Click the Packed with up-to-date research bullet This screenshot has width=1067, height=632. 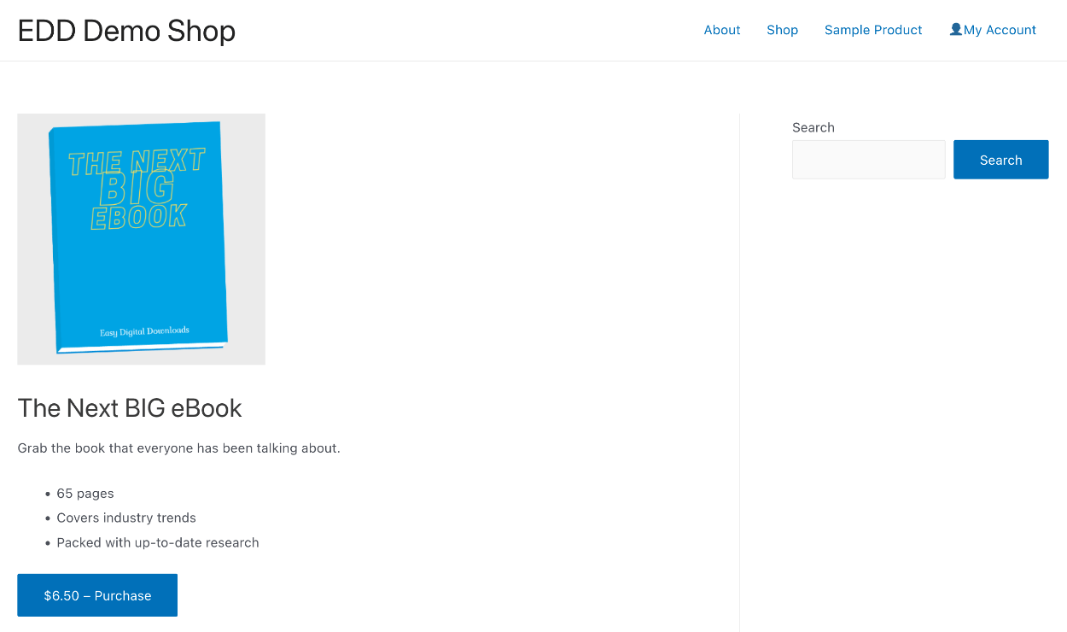(157, 542)
